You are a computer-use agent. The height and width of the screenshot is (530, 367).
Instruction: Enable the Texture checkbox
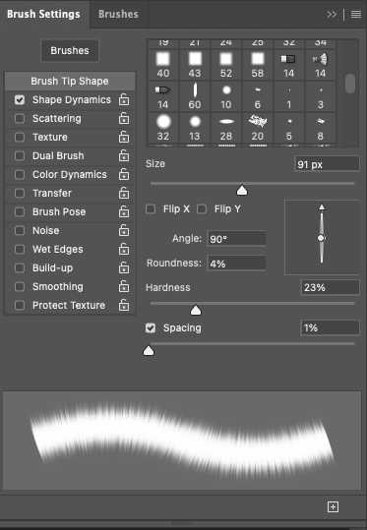pos(20,137)
